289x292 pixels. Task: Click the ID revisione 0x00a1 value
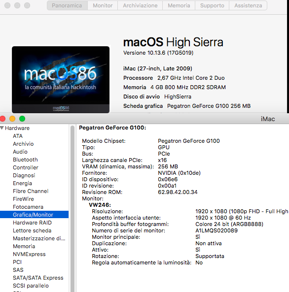[167, 186]
